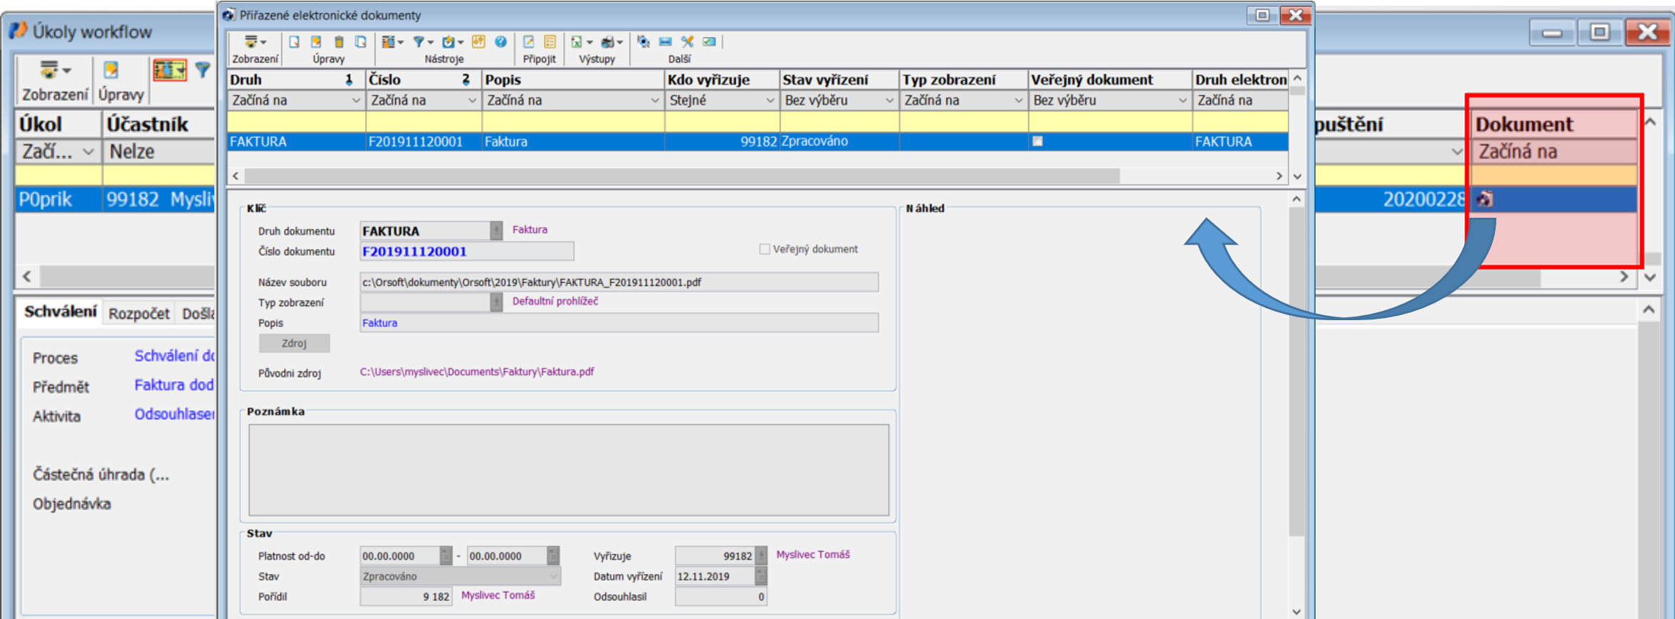Click the Excel export icon
Screen dimensions: 1675x619
click(577, 42)
